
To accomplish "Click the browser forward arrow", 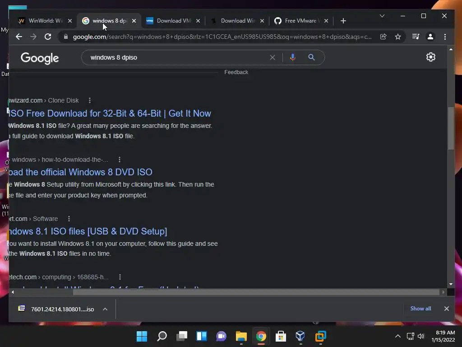I will click(33, 37).
